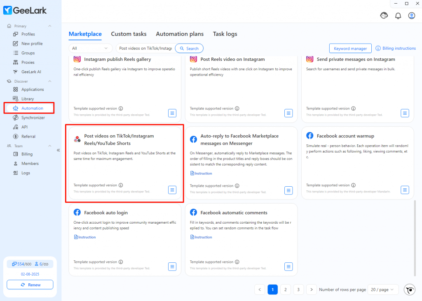Click the floating help bubble at bottom right
This screenshot has width=422, height=301.
click(x=410, y=290)
